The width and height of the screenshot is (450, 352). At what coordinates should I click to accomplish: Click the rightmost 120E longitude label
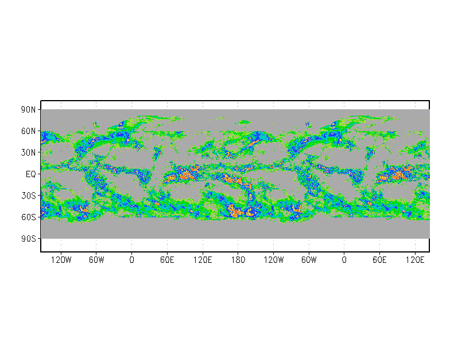click(x=415, y=260)
